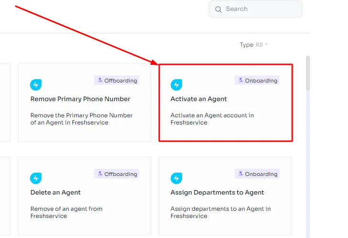348x238 pixels.
Task: Open the Delete an Agent title
Action: pos(55,193)
